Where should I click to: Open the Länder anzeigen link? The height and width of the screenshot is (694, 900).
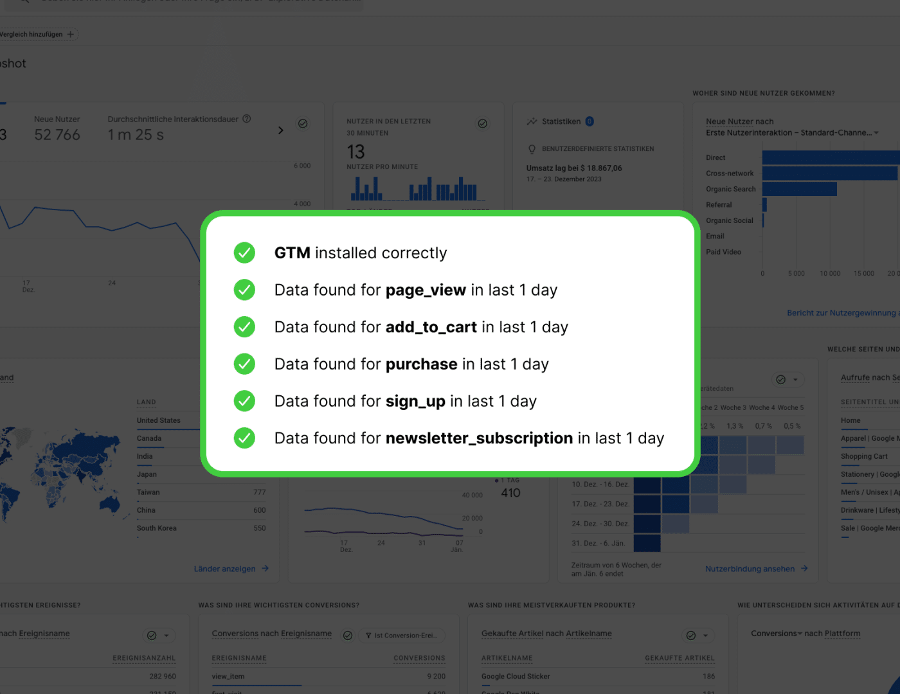pos(231,569)
